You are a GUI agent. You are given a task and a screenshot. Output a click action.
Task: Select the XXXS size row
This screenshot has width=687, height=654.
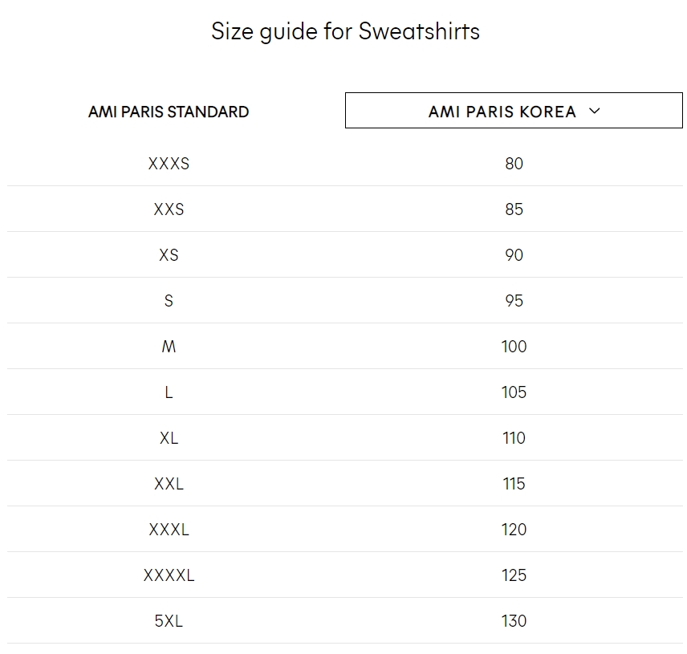click(345, 164)
